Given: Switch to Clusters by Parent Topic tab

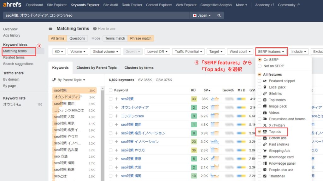Looking at the screenshot, I should [x=97, y=68].
